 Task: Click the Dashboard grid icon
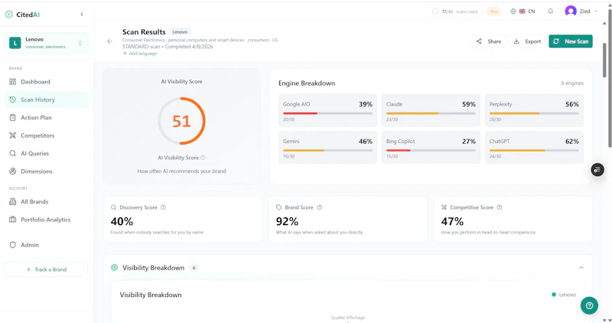point(12,82)
